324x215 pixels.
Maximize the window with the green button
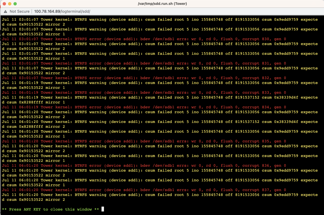coord(15,4)
